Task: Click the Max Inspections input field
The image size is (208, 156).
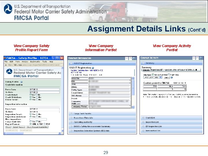Action: [x=38, y=119]
